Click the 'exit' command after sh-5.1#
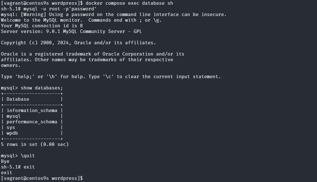Viewport: 317px width, 182px height. pyautogui.click(x=29, y=167)
